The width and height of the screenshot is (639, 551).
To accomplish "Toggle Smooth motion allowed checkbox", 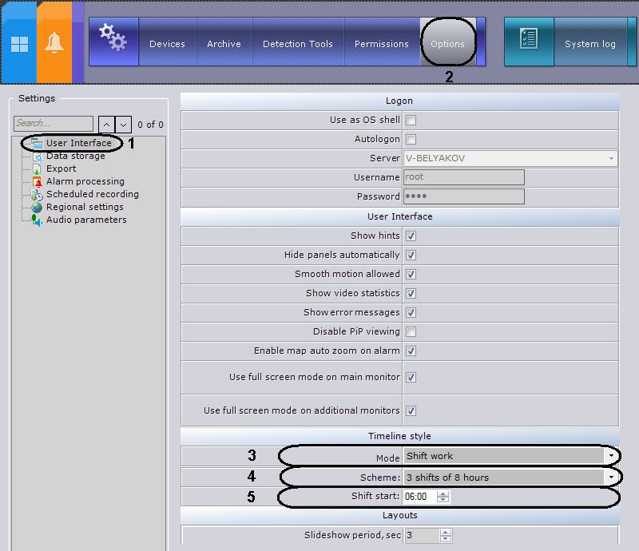I will click(411, 274).
